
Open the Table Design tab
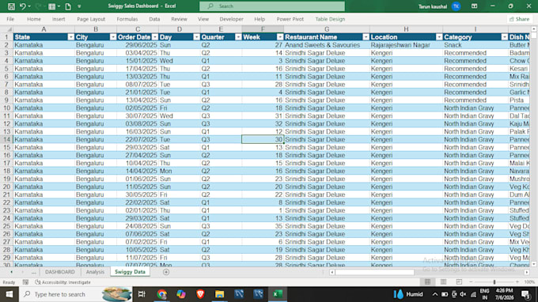[330, 19]
